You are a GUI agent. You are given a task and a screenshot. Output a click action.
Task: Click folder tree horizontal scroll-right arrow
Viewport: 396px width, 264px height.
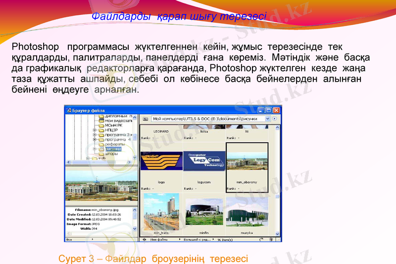(130, 162)
